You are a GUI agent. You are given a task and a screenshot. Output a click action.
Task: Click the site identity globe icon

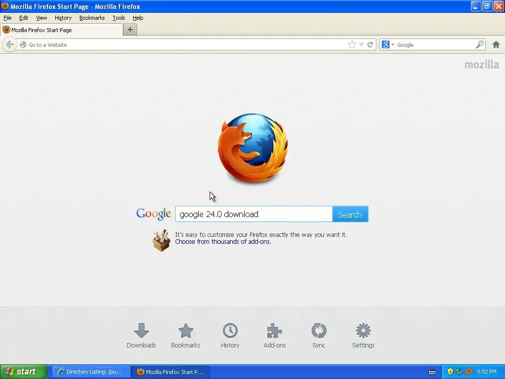click(x=23, y=44)
